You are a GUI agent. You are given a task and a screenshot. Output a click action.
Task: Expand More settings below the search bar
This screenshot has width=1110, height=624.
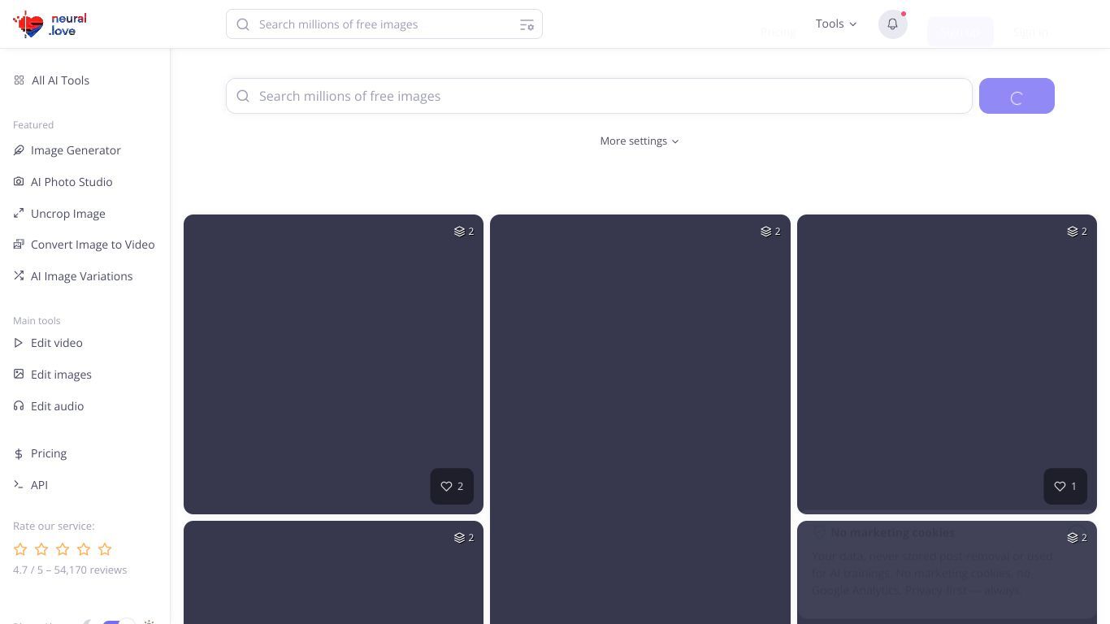pyautogui.click(x=640, y=141)
